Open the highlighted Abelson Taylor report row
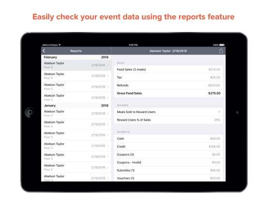 point(76,65)
